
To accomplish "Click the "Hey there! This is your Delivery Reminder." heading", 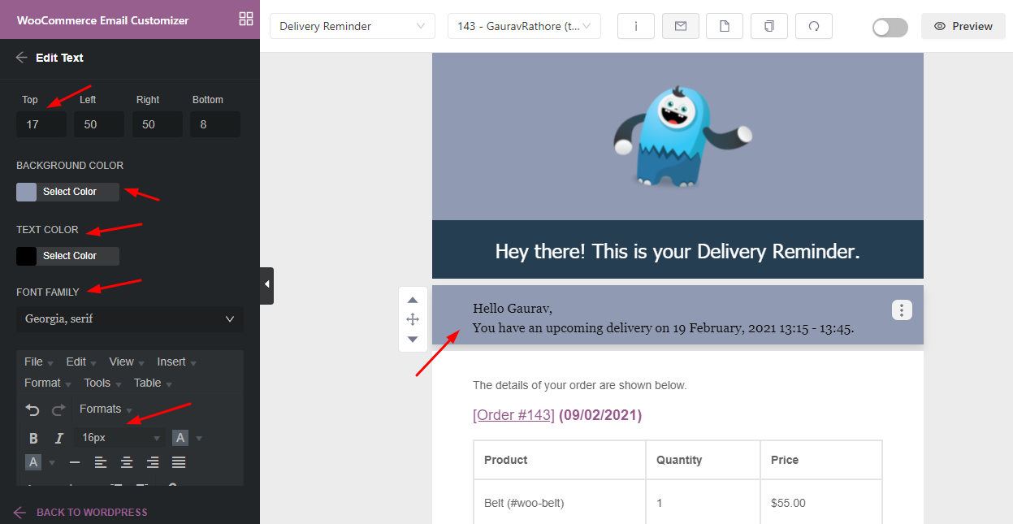I will pyautogui.click(x=677, y=251).
